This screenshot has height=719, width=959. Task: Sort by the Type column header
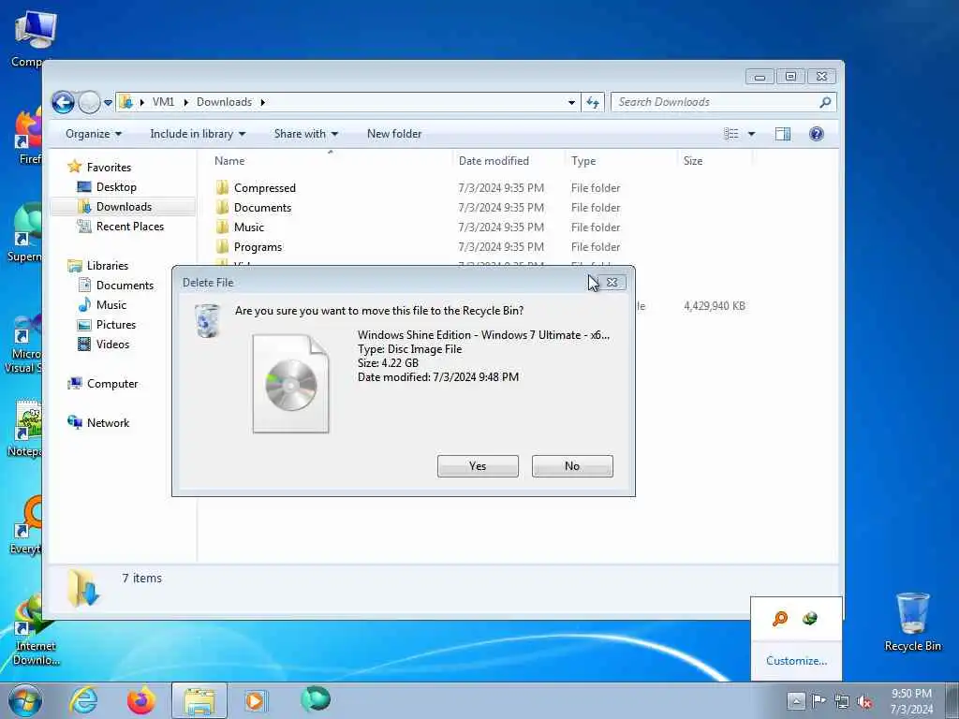pos(583,161)
